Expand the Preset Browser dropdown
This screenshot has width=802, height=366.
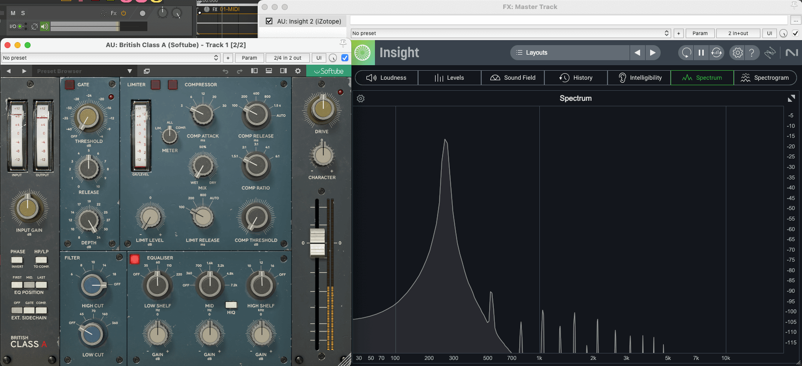[x=129, y=71]
